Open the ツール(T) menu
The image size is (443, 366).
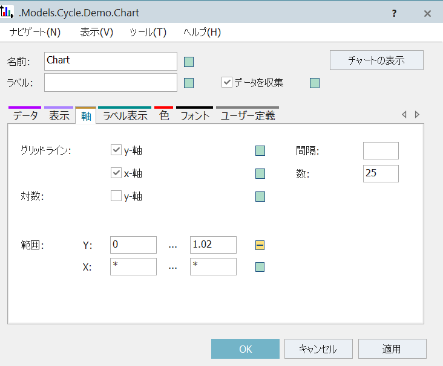[148, 33]
